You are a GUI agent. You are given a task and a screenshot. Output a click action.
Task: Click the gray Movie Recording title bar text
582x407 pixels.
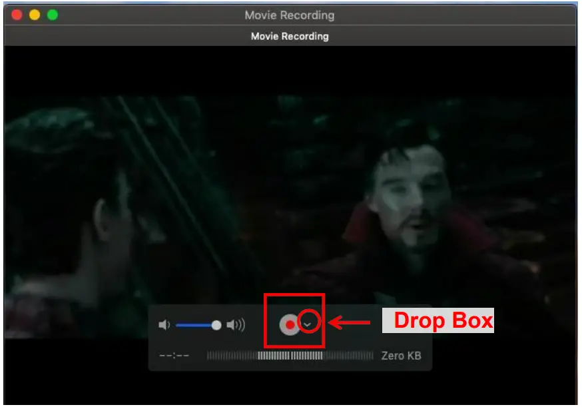[x=290, y=15]
